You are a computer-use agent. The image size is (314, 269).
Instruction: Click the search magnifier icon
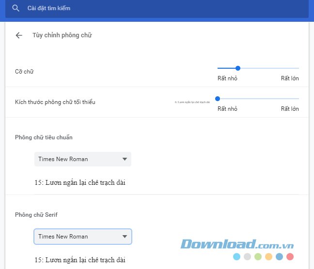16,8
